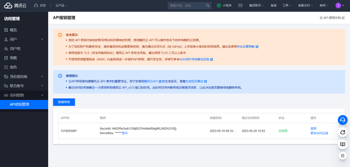Expand the 费用 billing dropdown
Image resolution: width=350 pixels, height=167 pixels.
pos(324,6)
